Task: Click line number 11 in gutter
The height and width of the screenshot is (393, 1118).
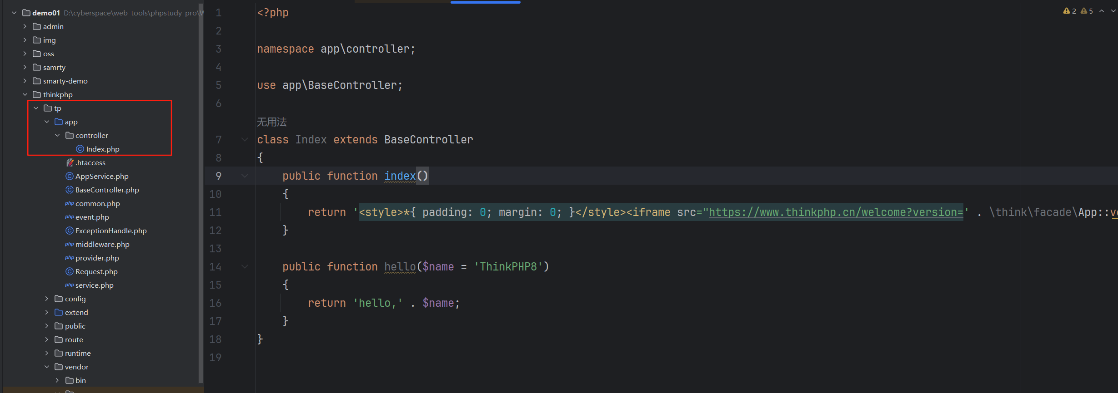Action: (216, 212)
